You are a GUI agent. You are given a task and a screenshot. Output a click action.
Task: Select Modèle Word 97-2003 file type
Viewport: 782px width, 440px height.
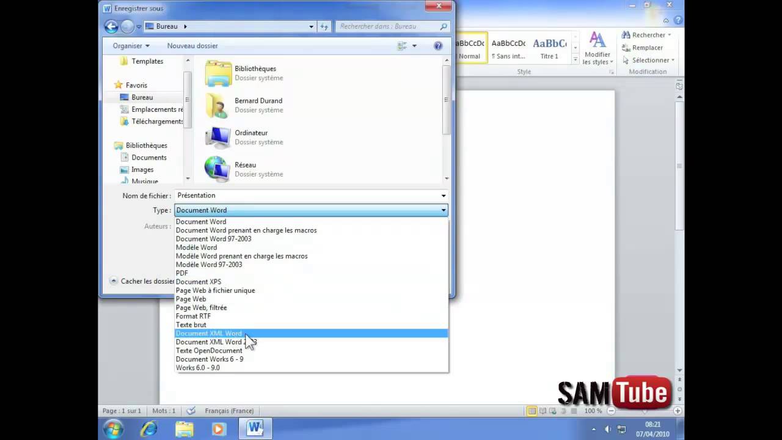click(312, 265)
